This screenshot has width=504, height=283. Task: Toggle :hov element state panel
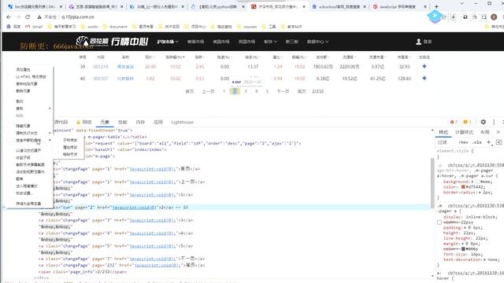[x=463, y=142]
